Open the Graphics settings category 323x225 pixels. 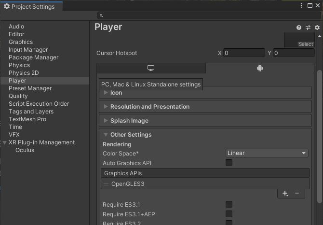21,42
